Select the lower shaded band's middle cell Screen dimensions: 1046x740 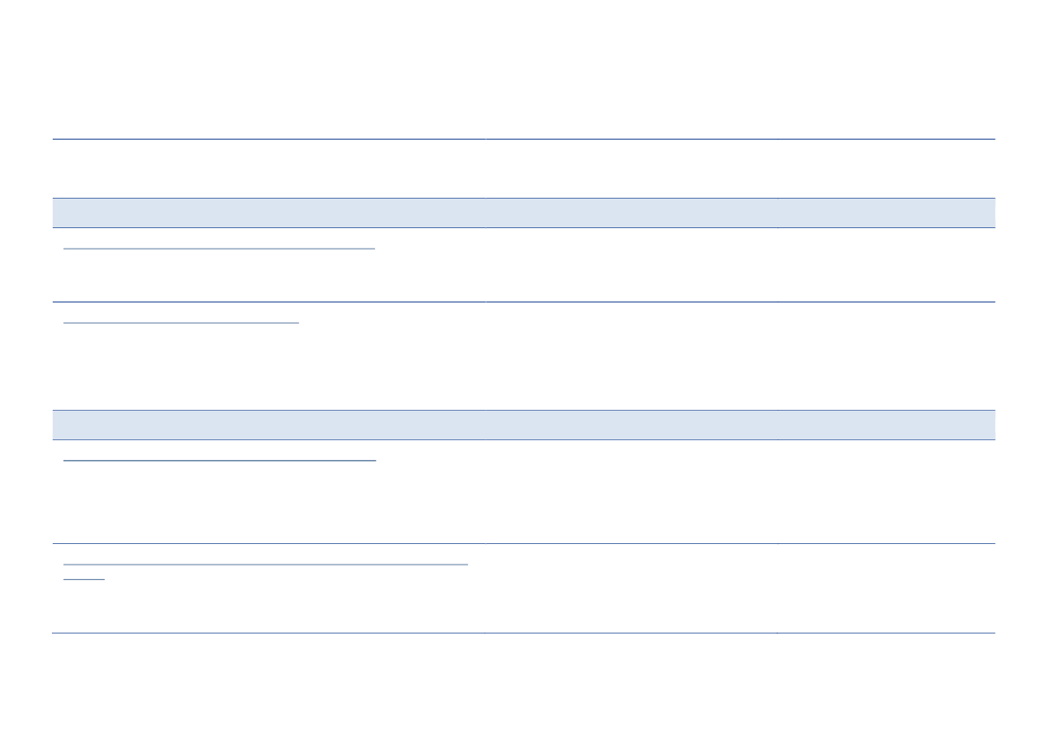(x=631, y=425)
